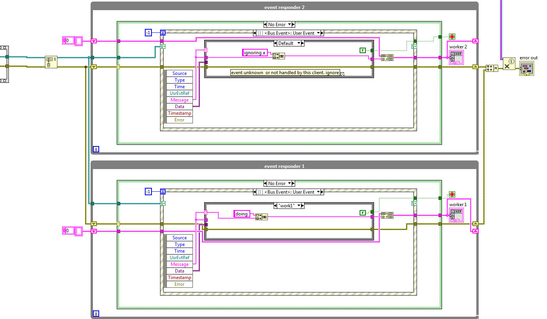This screenshot has width=547, height=319.
Task: Click the red stop constant in event responder 2
Action: [452, 36]
